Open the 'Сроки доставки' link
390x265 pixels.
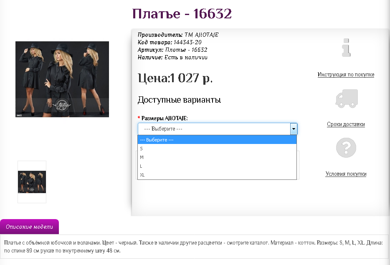(x=346, y=124)
